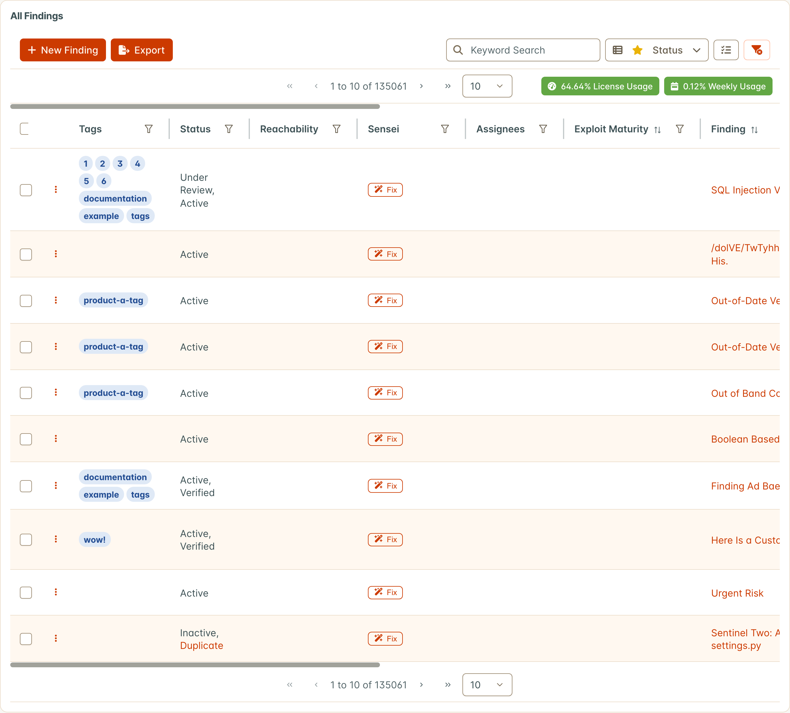Go to next page in bottom pagination
The width and height of the screenshot is (790, 713).
click(x=421, y=684)
